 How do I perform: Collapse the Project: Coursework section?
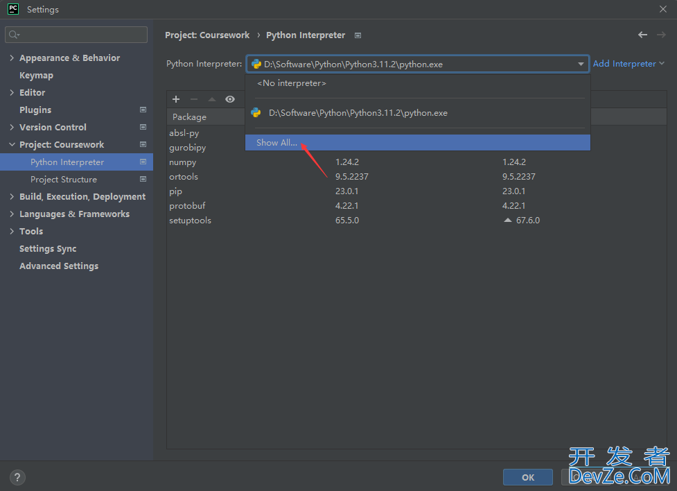pyautogui.click(x=12, y=144)
